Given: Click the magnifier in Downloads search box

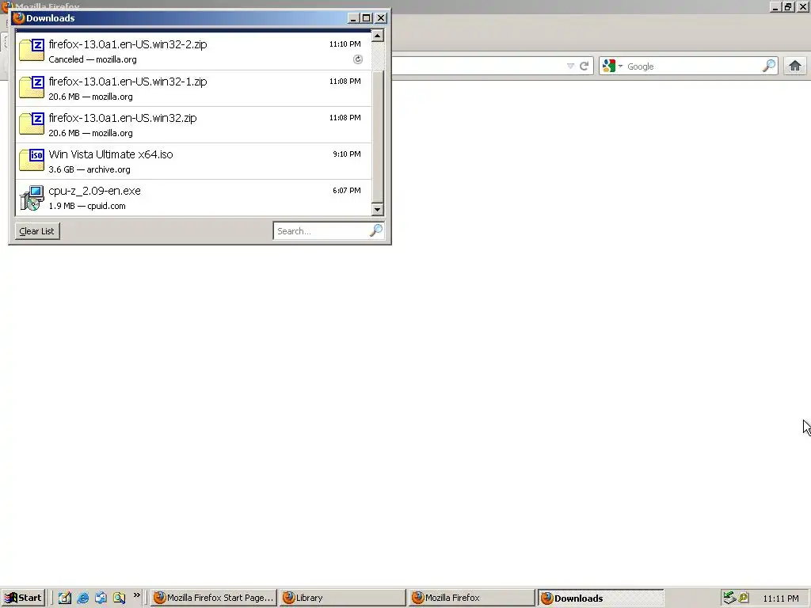Looking at the screenshot, I should pyautogui.click(x=376, y=230).
